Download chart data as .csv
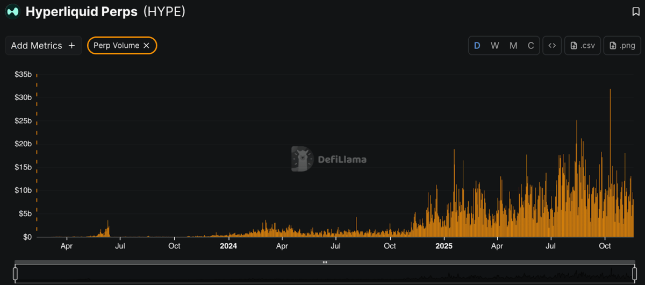Image resolution: width=645 pixels, height=285 pixels. coord(583,46)
